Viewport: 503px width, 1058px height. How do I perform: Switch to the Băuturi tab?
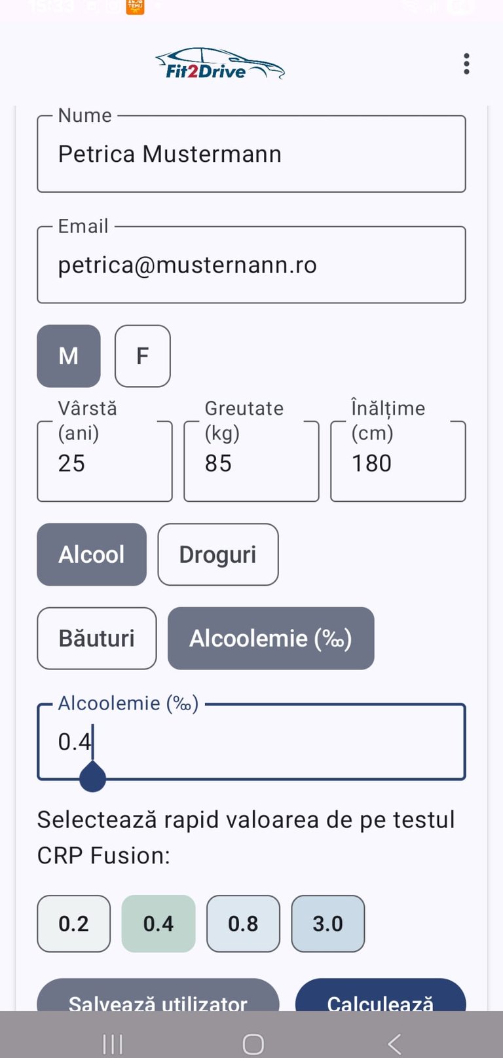(97, 638)
